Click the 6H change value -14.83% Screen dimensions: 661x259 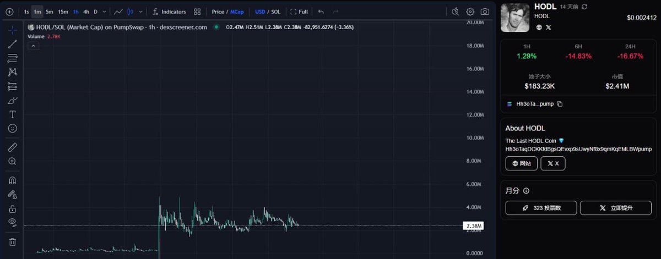coord(578,56)
